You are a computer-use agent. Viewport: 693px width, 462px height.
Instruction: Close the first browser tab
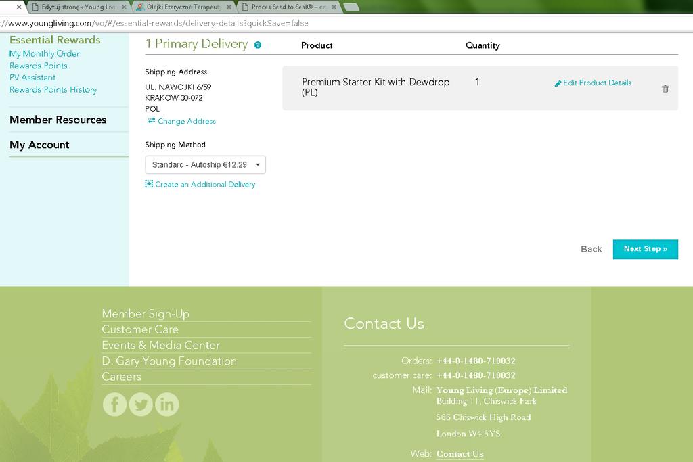pyautogui.click(x=18, y=7)
